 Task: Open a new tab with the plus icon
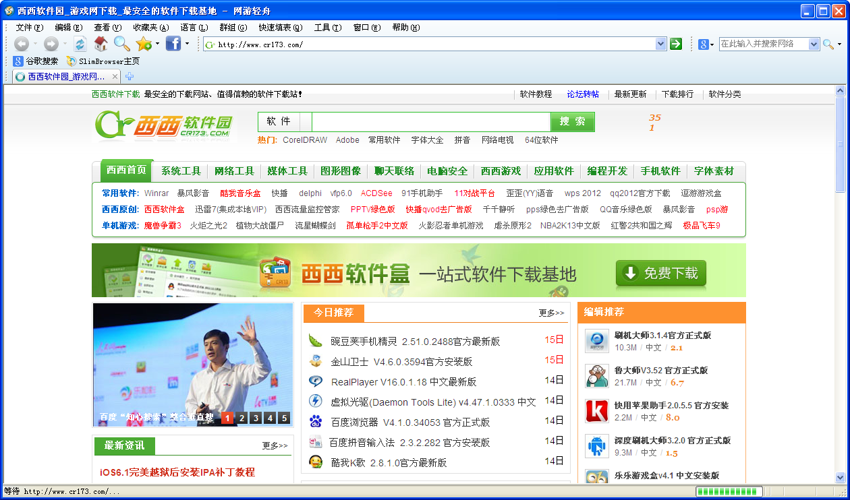coord(130,76)
